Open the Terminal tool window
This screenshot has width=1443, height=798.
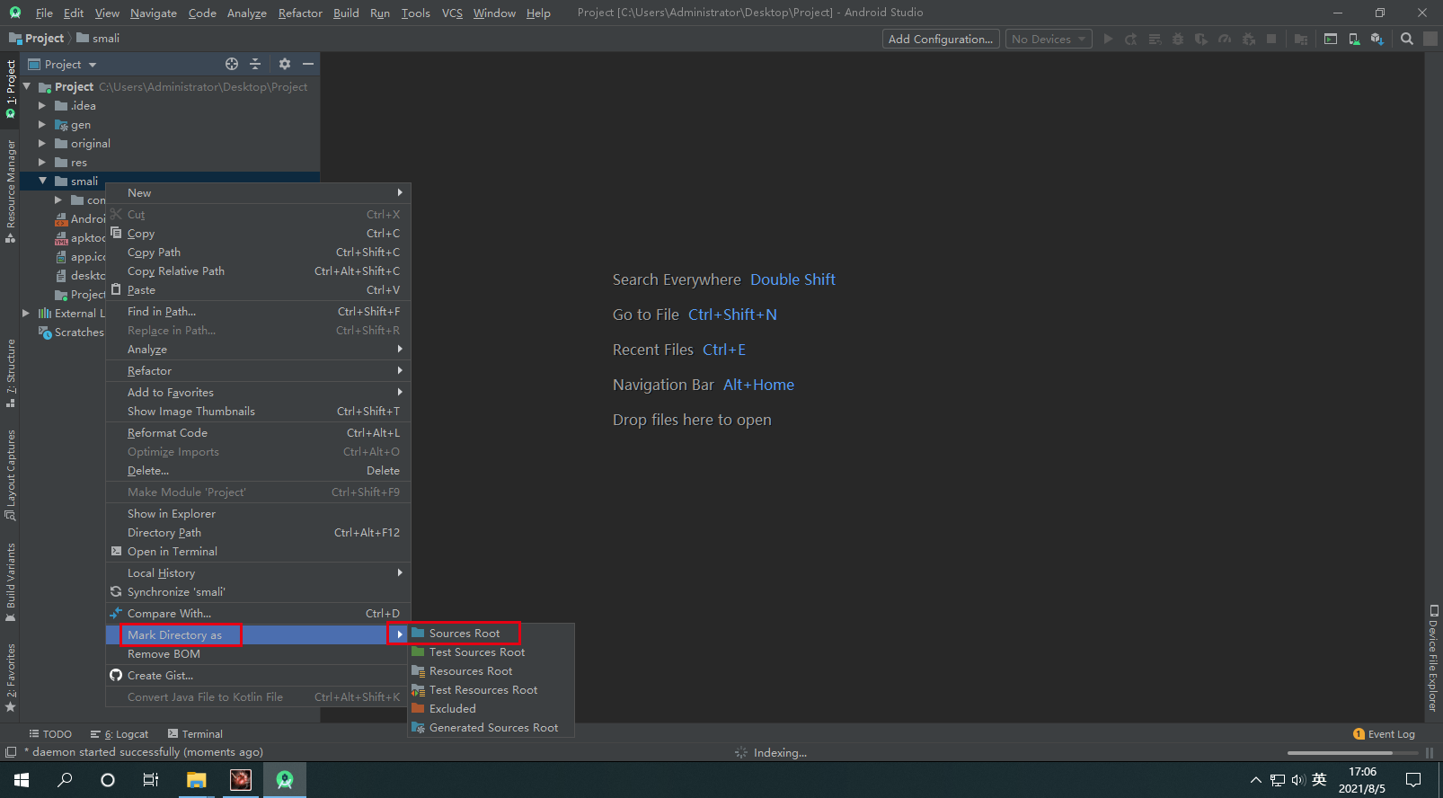pos(195,734)
